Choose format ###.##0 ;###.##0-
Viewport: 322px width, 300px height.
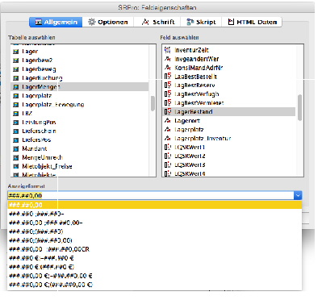coord(155,214)
